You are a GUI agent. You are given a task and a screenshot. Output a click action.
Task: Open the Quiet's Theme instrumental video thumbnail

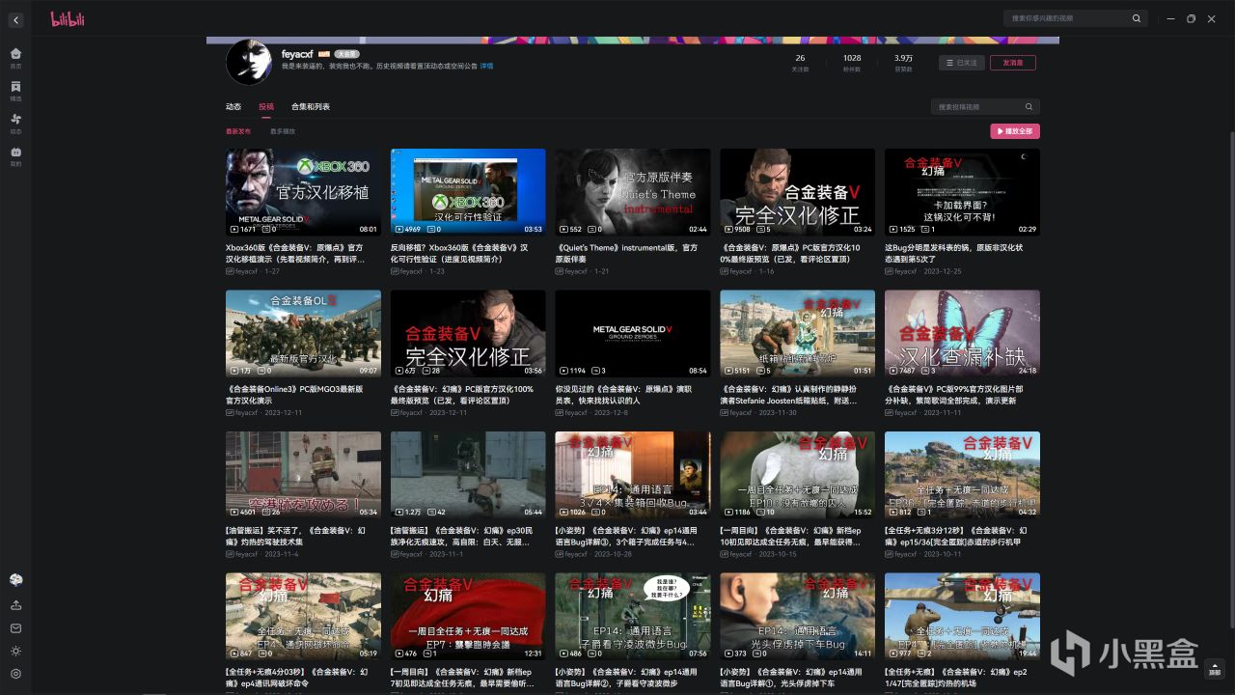coord(633,192)
